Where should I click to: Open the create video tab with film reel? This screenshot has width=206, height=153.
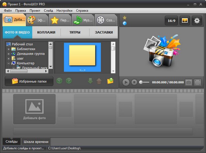106,20
